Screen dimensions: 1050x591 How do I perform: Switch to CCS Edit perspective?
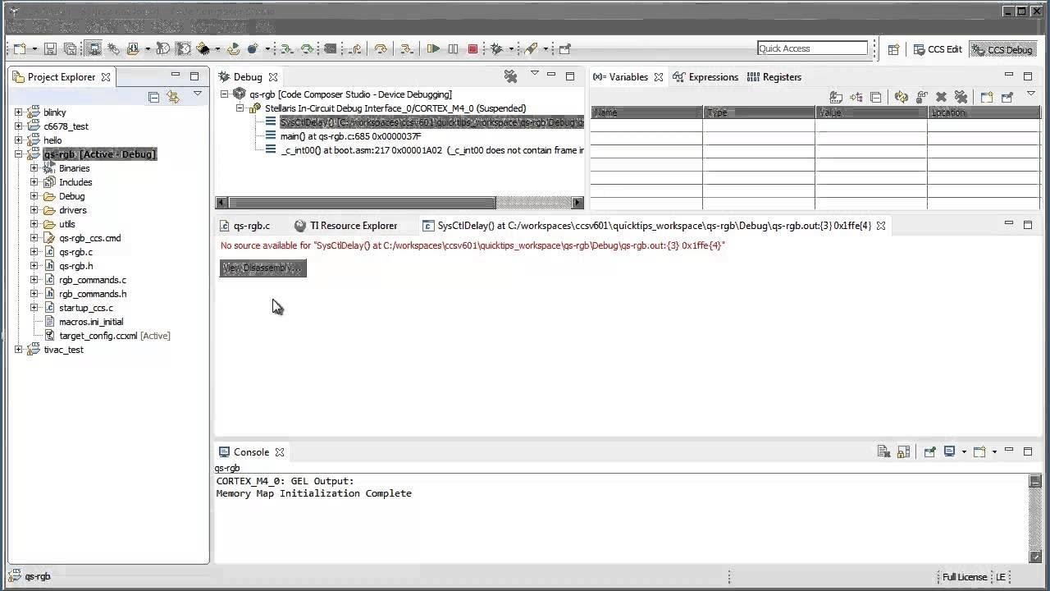(x=938, y=49)
